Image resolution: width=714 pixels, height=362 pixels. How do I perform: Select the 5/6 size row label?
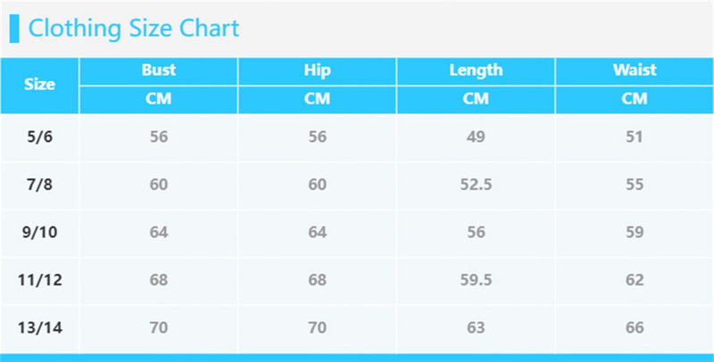coord(39,137)
